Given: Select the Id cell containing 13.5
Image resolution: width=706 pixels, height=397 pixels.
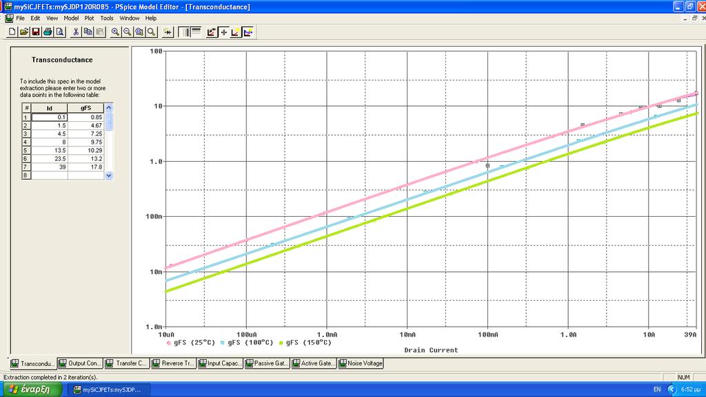Looking at the screenshot, I should pyautogui.click(x=49, y=151).
